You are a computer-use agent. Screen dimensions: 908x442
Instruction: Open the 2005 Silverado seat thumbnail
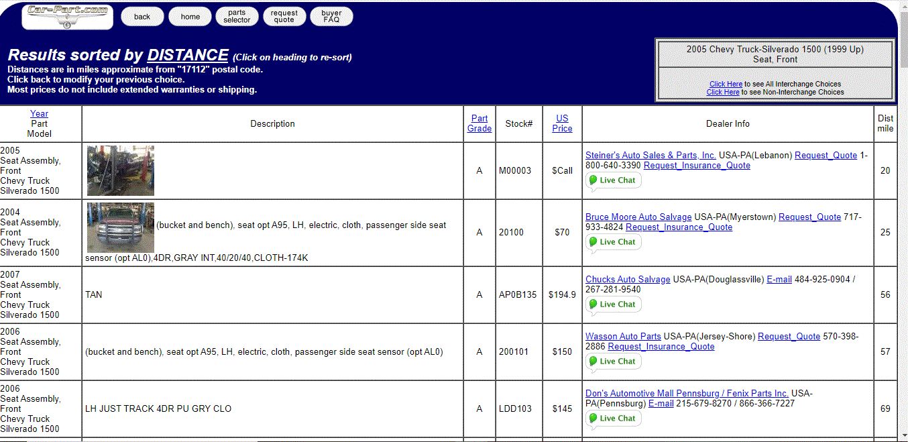point(121,170)
